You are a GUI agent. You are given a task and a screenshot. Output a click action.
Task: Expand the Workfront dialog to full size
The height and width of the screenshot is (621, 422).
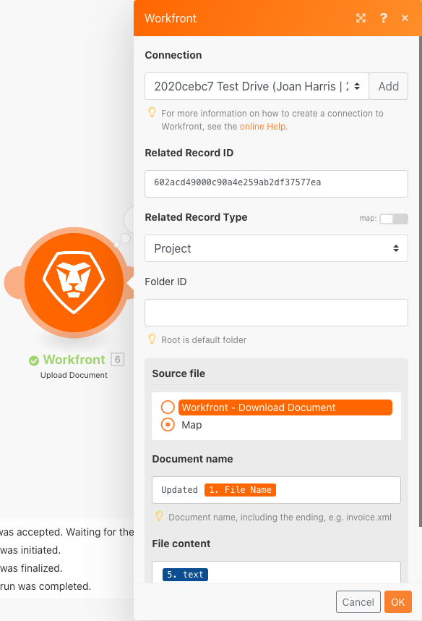(361, 18)
